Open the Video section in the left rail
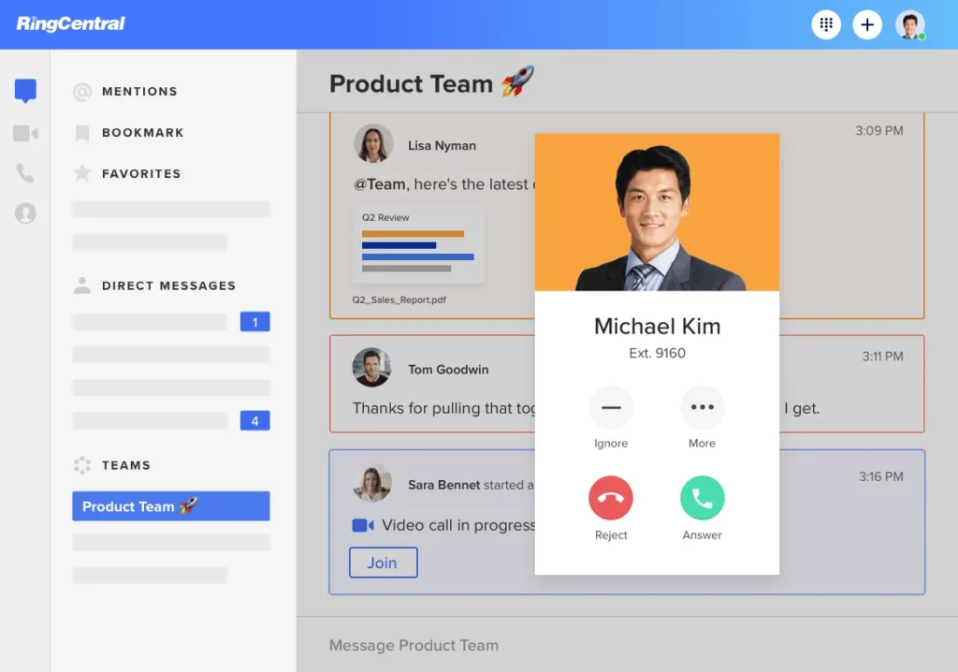The image size is (958, 672). (x=23, y=133)
